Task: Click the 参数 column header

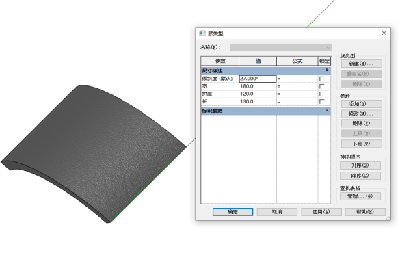Action: click(220, 61)
